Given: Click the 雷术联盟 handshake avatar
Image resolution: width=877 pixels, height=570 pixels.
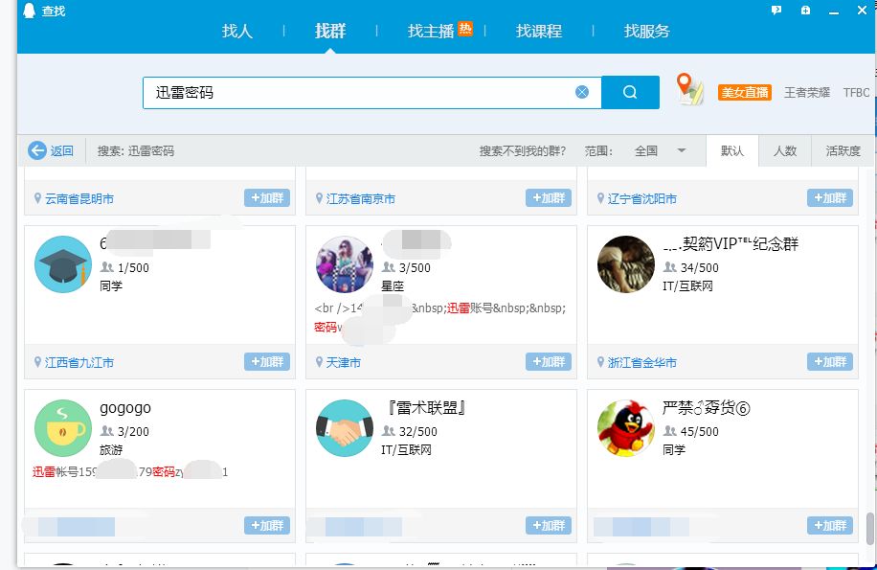Looking at the screenshot, I should 344,427.
